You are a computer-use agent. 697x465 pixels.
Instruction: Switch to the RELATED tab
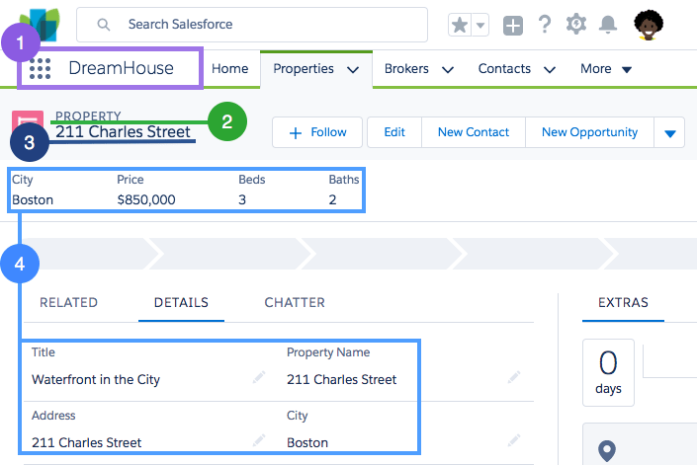(68, 303)
